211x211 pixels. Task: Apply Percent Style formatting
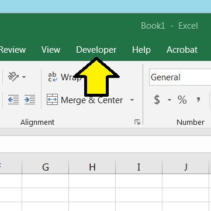tap(182, 100)
